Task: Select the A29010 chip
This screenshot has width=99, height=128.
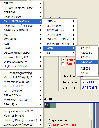Action: point(87,48)
